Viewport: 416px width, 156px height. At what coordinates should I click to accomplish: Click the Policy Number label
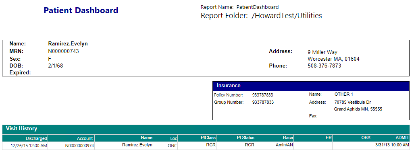tap(229, 95)
